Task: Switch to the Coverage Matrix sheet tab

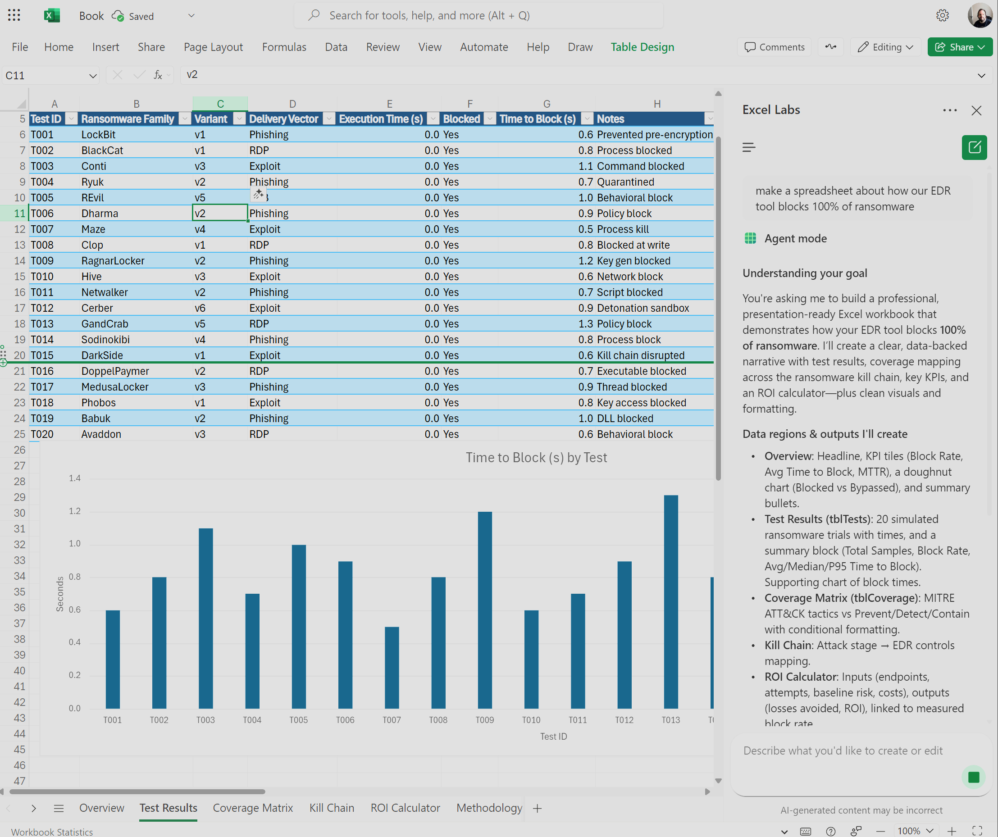Action: (252, 808)
